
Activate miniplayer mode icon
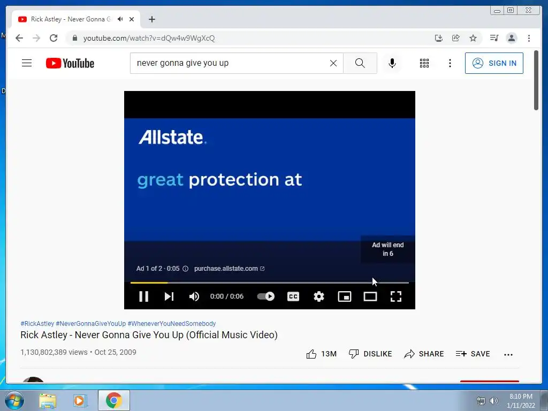tap(345, 296)
